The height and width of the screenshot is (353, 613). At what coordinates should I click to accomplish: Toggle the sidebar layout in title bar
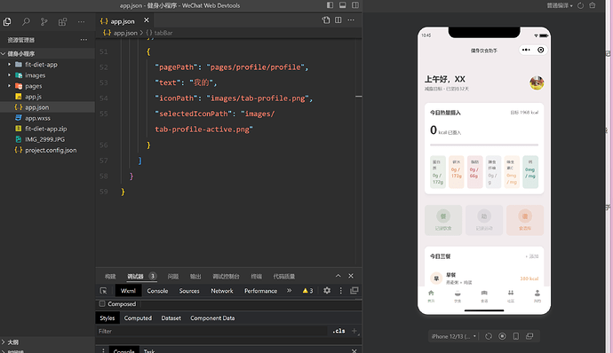(330, 5)
